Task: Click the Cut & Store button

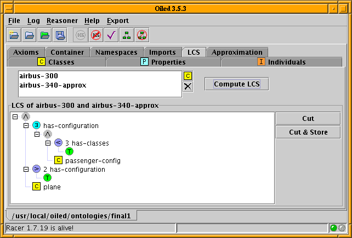Action: tap(308, 132)
